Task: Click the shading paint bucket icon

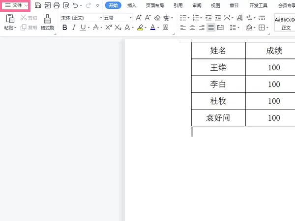Action: [x=249, y=28]
